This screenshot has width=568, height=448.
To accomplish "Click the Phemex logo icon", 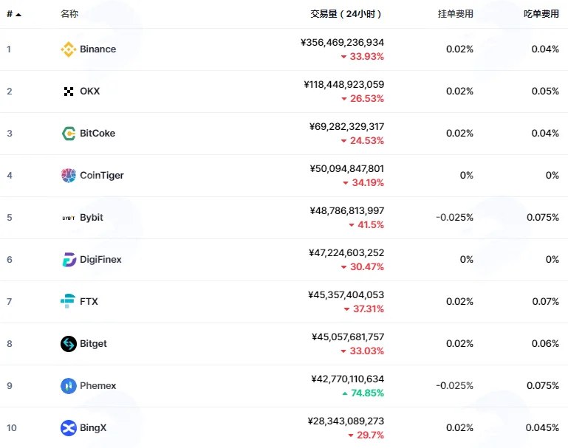I will click(x=69, y=386).
